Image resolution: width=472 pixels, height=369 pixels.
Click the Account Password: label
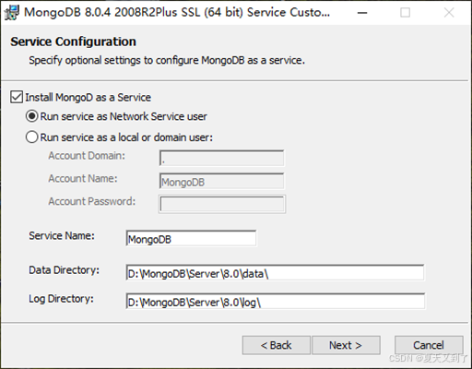[x=91, y=201]
